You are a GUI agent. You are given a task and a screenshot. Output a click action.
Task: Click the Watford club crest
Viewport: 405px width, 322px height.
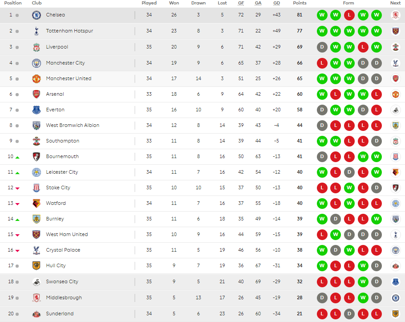(x=36, y=204)
